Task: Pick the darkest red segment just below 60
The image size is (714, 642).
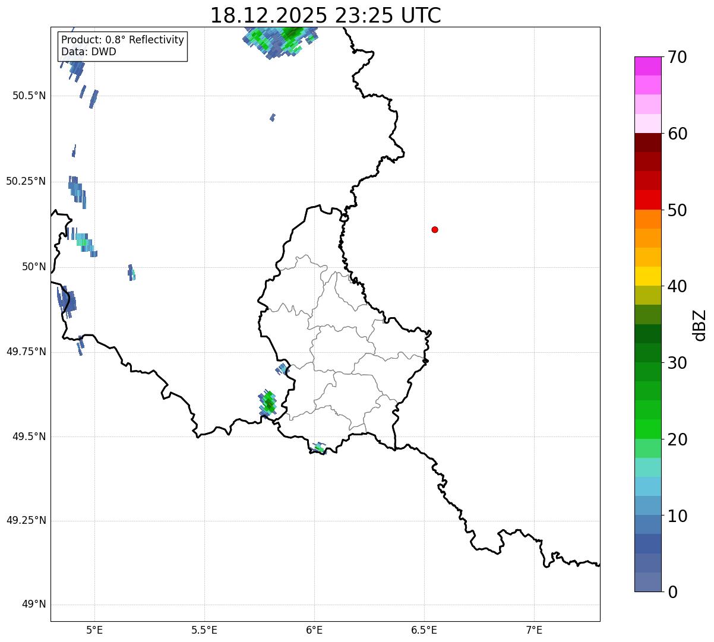Action: (647, 143)
